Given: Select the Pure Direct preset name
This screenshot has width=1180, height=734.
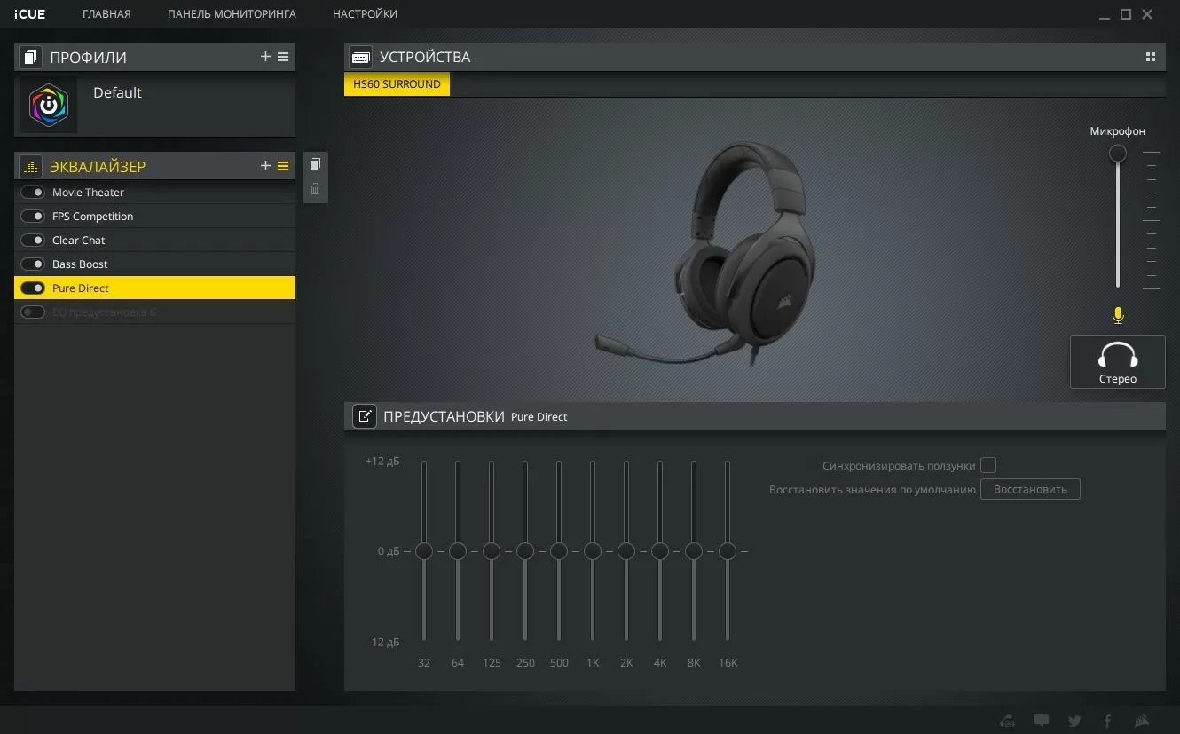Looking at the screenshot, I should (81, 288).
